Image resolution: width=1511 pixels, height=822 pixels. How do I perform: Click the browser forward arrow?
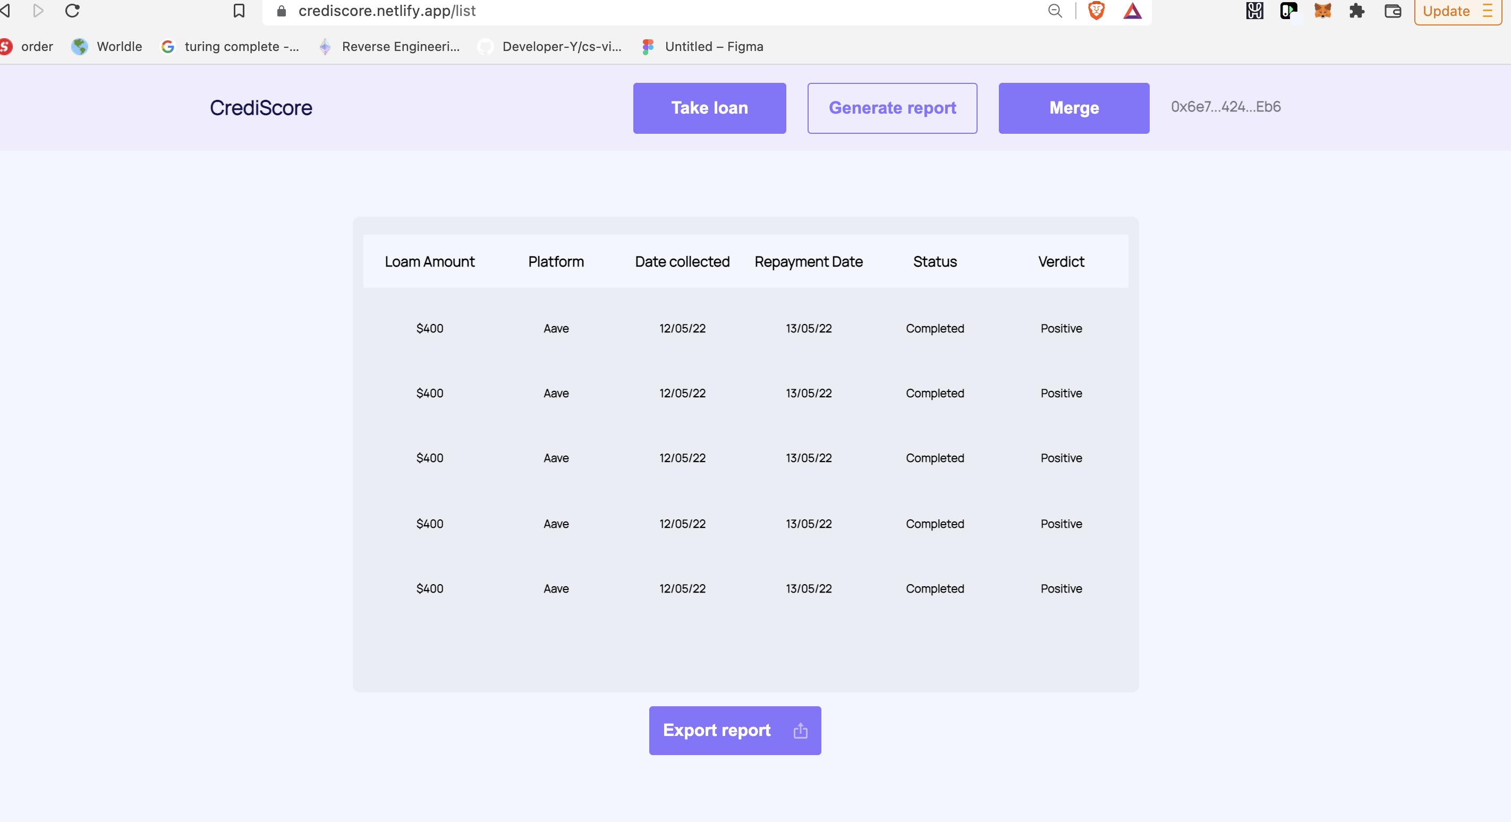pyautogui.click(x=38, y=11)
